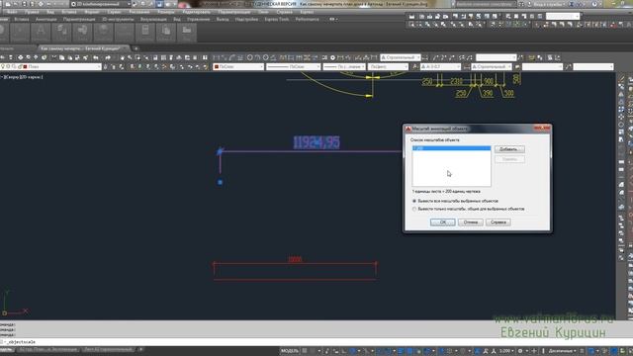Image resolution: width=633 pixels, height=356 pixels.
Task: Switch to the Аннотации ribbon tab
Action: click(46, 20)
